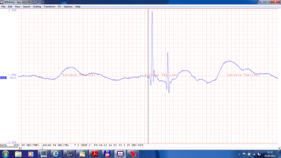
Task: Open the Transform menu
Action: (x=50, y=7)
